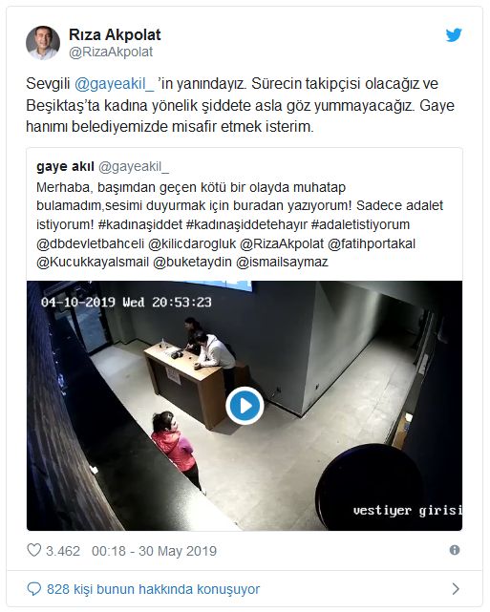Open Rıza Akpolat's profile avatar

[43, 43]
